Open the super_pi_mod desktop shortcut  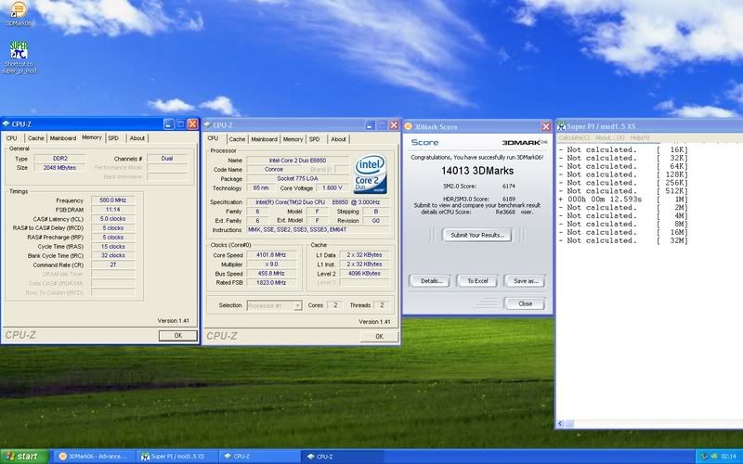click(19, 58)
